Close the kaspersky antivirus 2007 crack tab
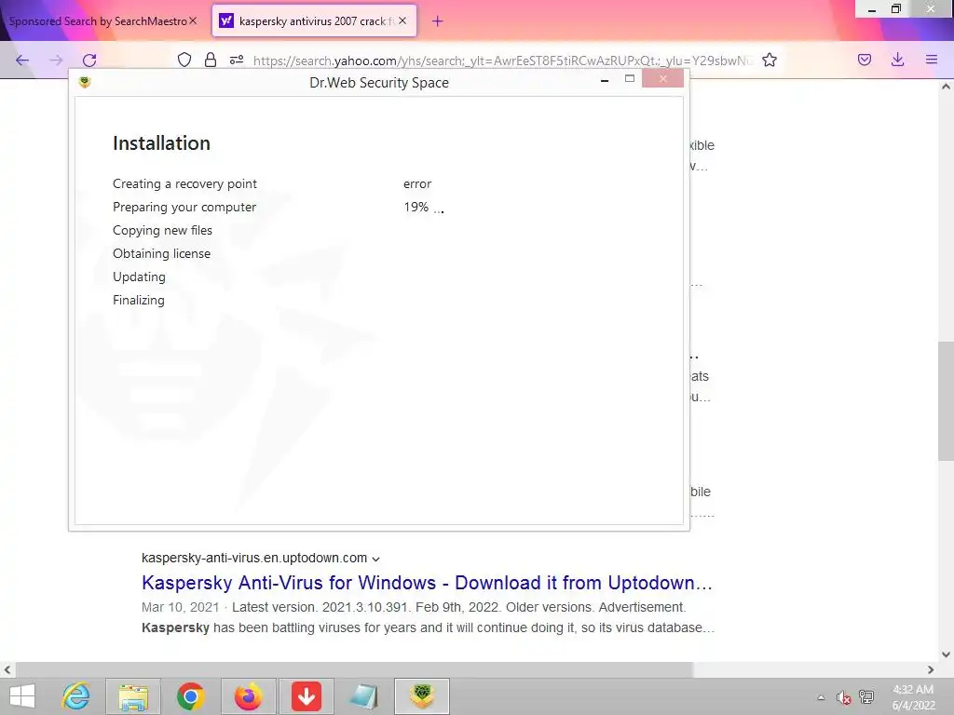954x715 pixels. point(402,20)
